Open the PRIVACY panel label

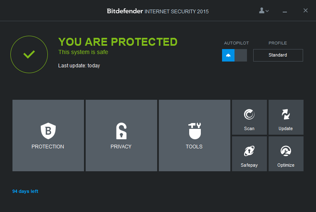(x=121, y=147)
